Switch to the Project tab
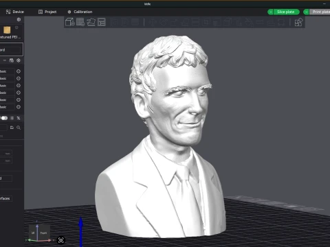Image resolution: width=330 pixels, height=247 pixels. (x=47, y=12)
